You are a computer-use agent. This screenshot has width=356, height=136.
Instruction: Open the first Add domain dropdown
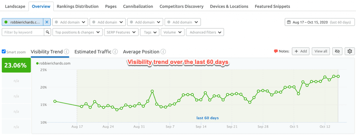[x=70, y=22]
